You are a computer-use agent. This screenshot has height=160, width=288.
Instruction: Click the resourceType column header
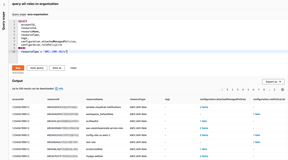(138, 99)
